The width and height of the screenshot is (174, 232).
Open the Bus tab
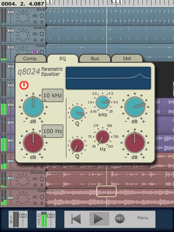(95, 58)
